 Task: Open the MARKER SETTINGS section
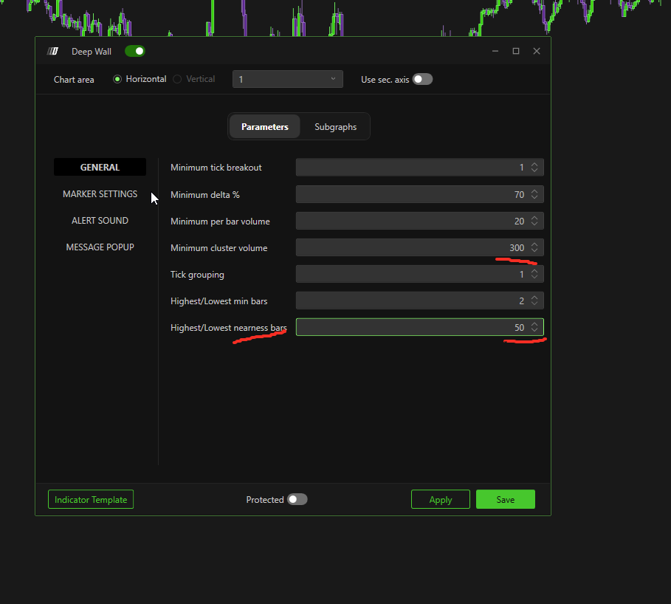pyautogui.click(x=100, y=194)
